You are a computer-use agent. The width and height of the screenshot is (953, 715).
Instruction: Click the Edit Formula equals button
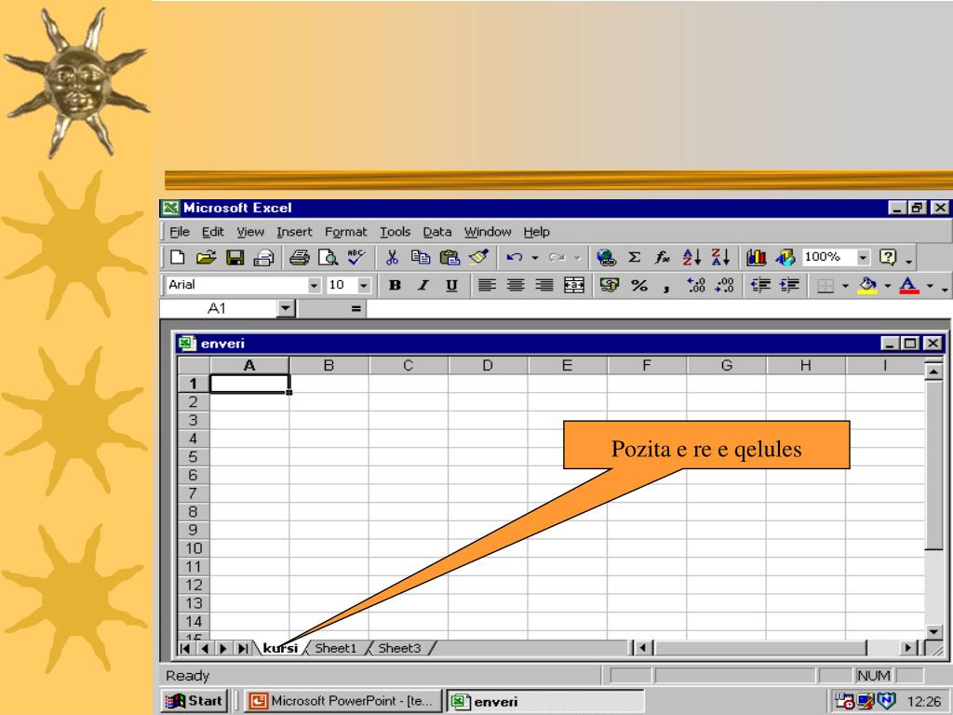point(356,309)
